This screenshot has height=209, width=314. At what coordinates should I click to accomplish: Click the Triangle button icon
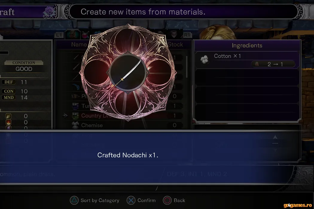(74, 200)
